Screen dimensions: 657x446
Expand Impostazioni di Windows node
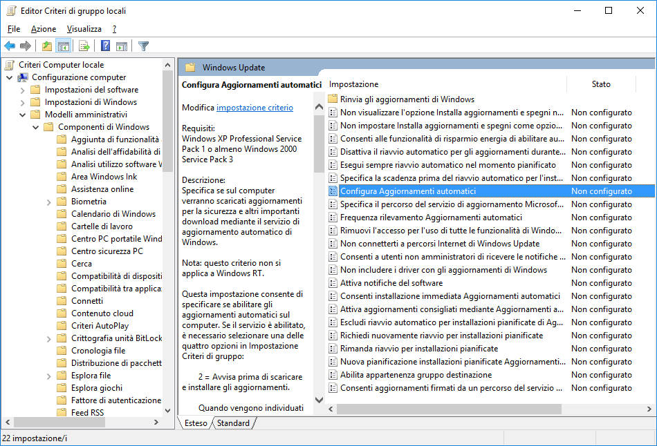[23, 102]
